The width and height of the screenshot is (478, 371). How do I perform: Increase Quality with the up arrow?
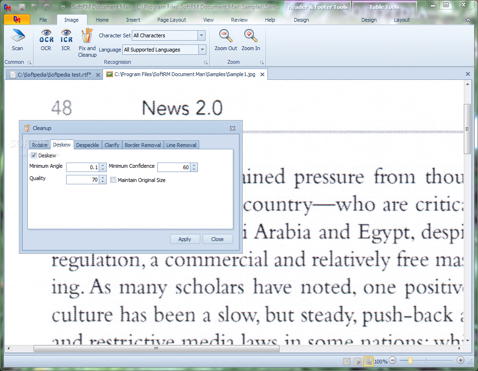[x=103, y=178]
